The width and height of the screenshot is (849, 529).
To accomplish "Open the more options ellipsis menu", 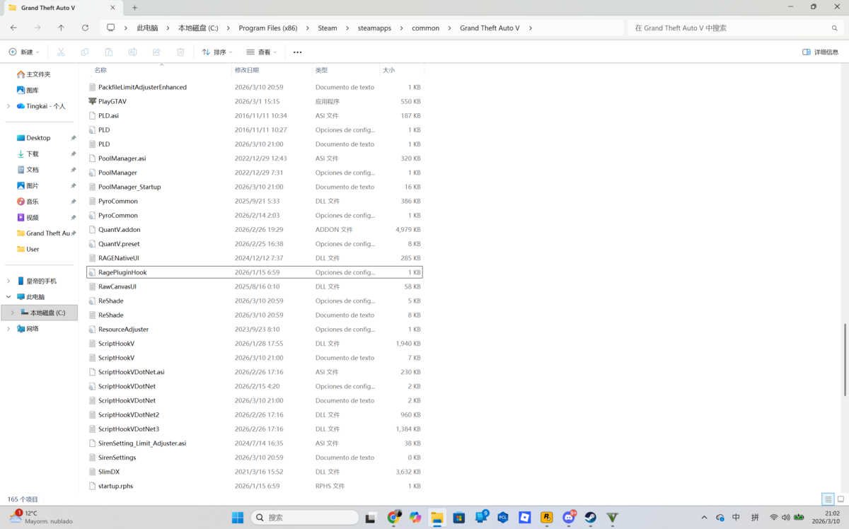I will [297, 52].
